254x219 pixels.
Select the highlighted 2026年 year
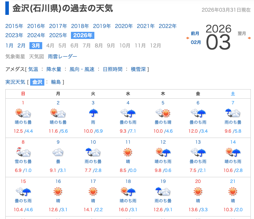point(82,35)
